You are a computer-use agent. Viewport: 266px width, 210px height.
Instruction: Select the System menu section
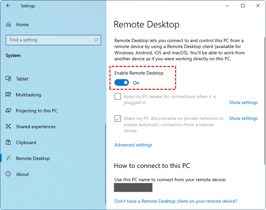click(13, 55)
